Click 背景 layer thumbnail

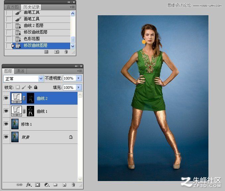15,137
